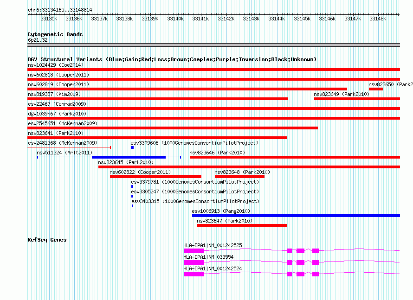Image resolution: width=413 pixels, height=300 pixels.
Task: Click the 6p21.32 band label
Action: [38, 40]
